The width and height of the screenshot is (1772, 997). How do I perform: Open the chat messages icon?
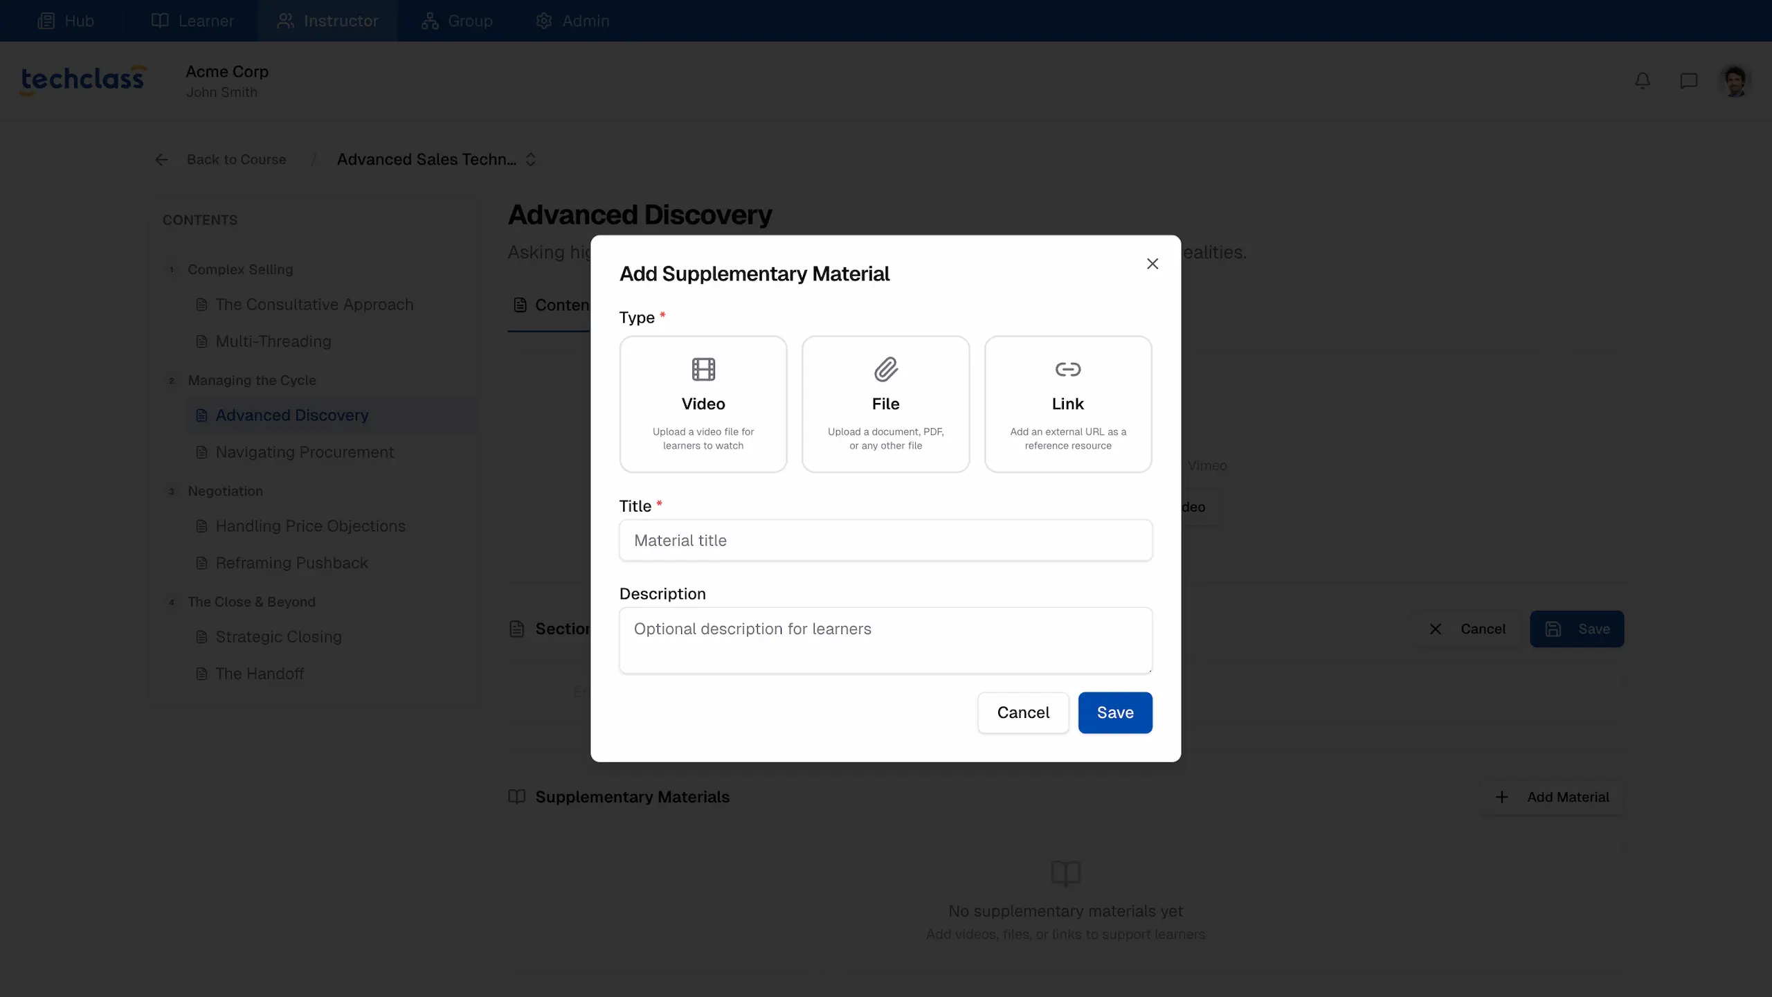pyautogui.click(x=1688, y=81)
